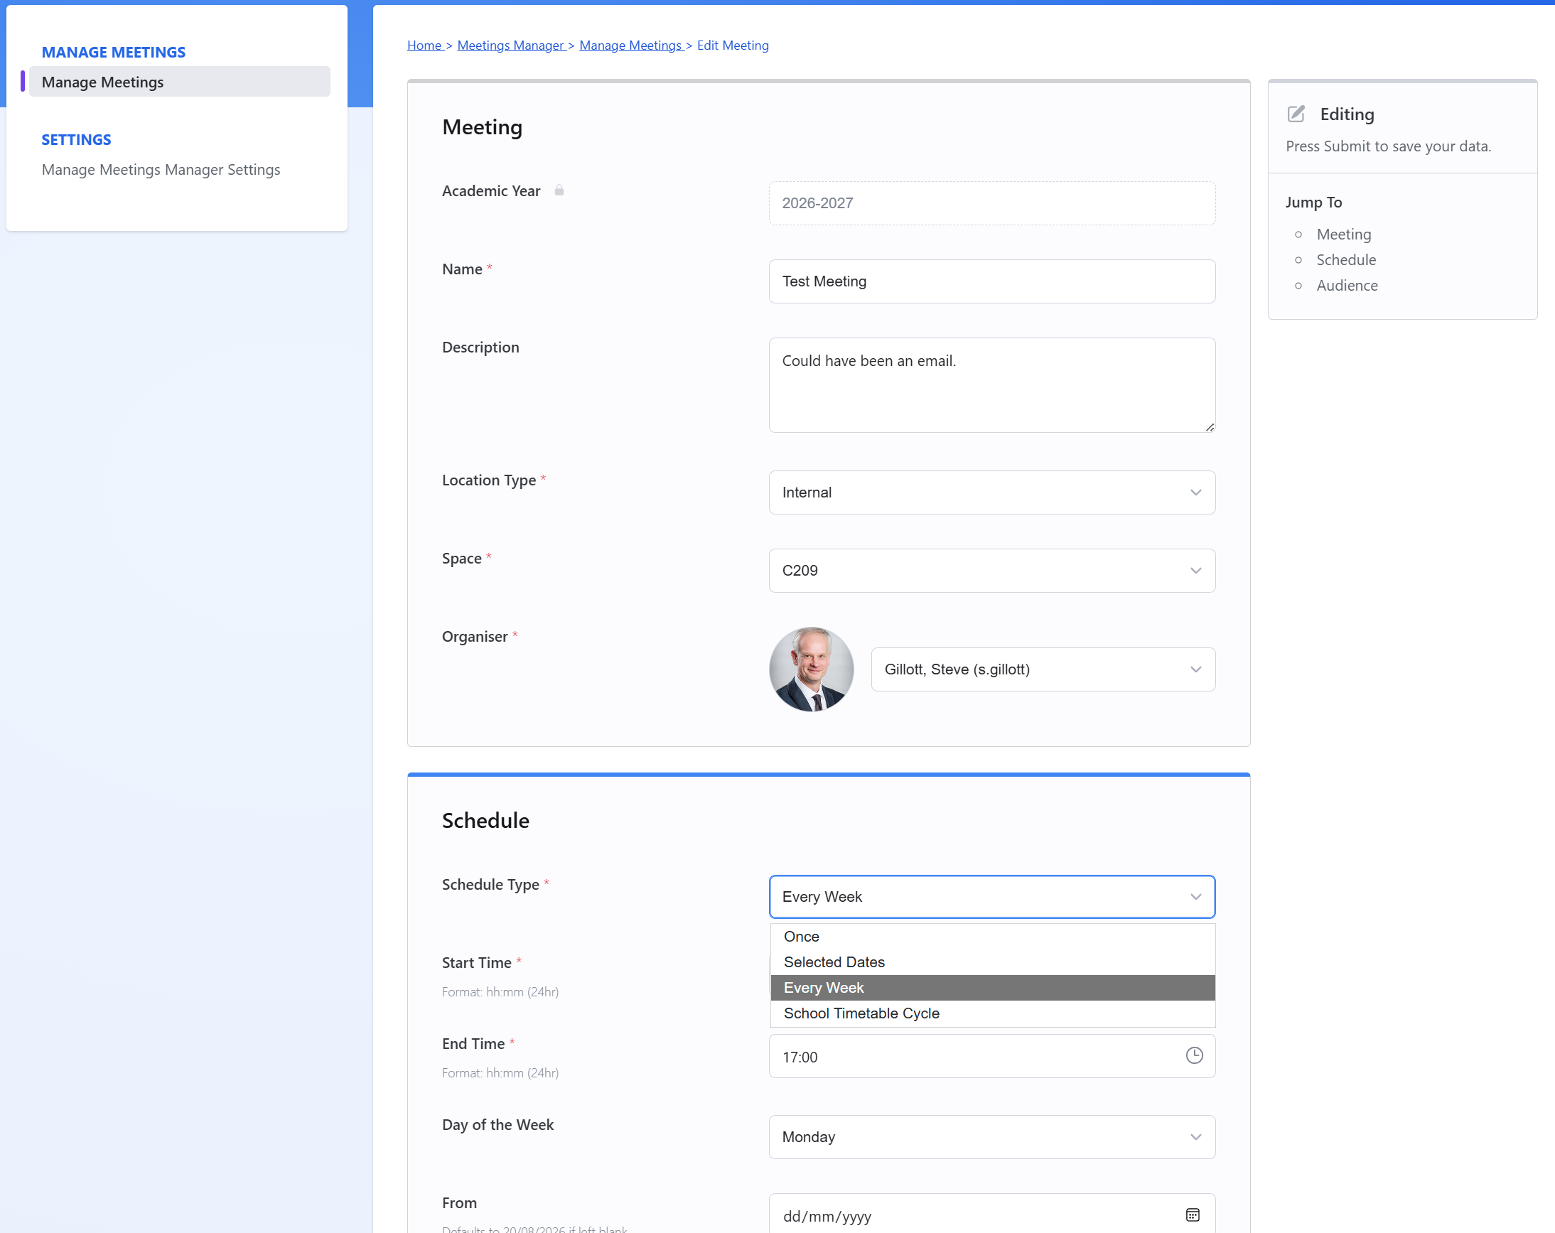Open the From date calendar icon
The image size is (1555, 1233).
tap(1193, 1215)
